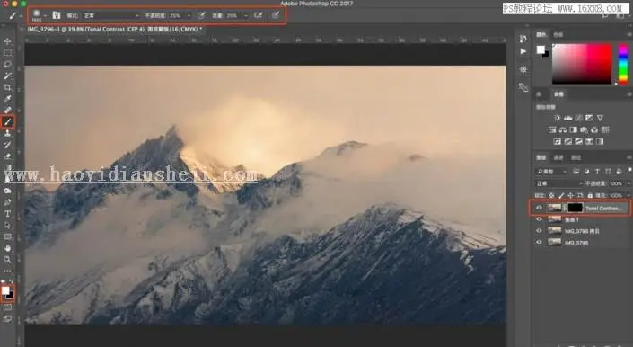Add a Levels adjustment layer
633x347 pixels.
tap(568, 118)
